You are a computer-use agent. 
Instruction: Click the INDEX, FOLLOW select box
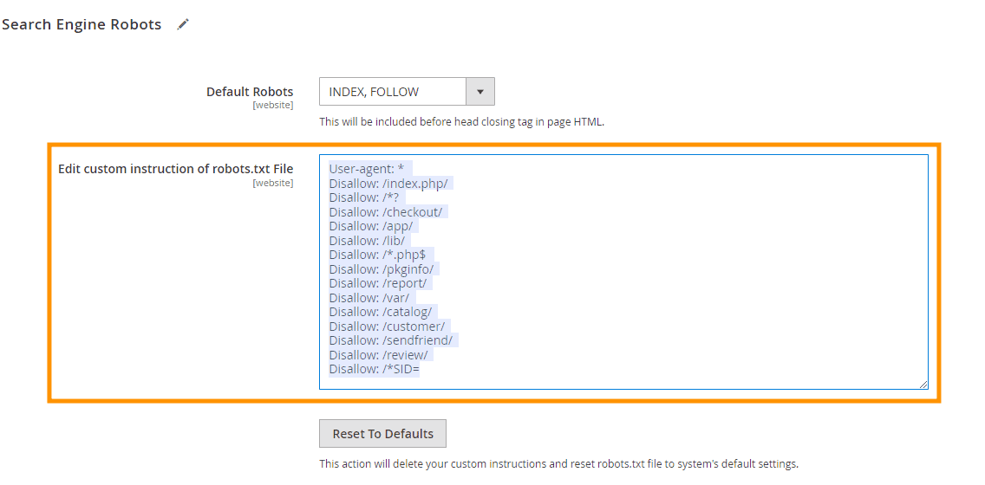pyautogui.click(x=393, y=92)
